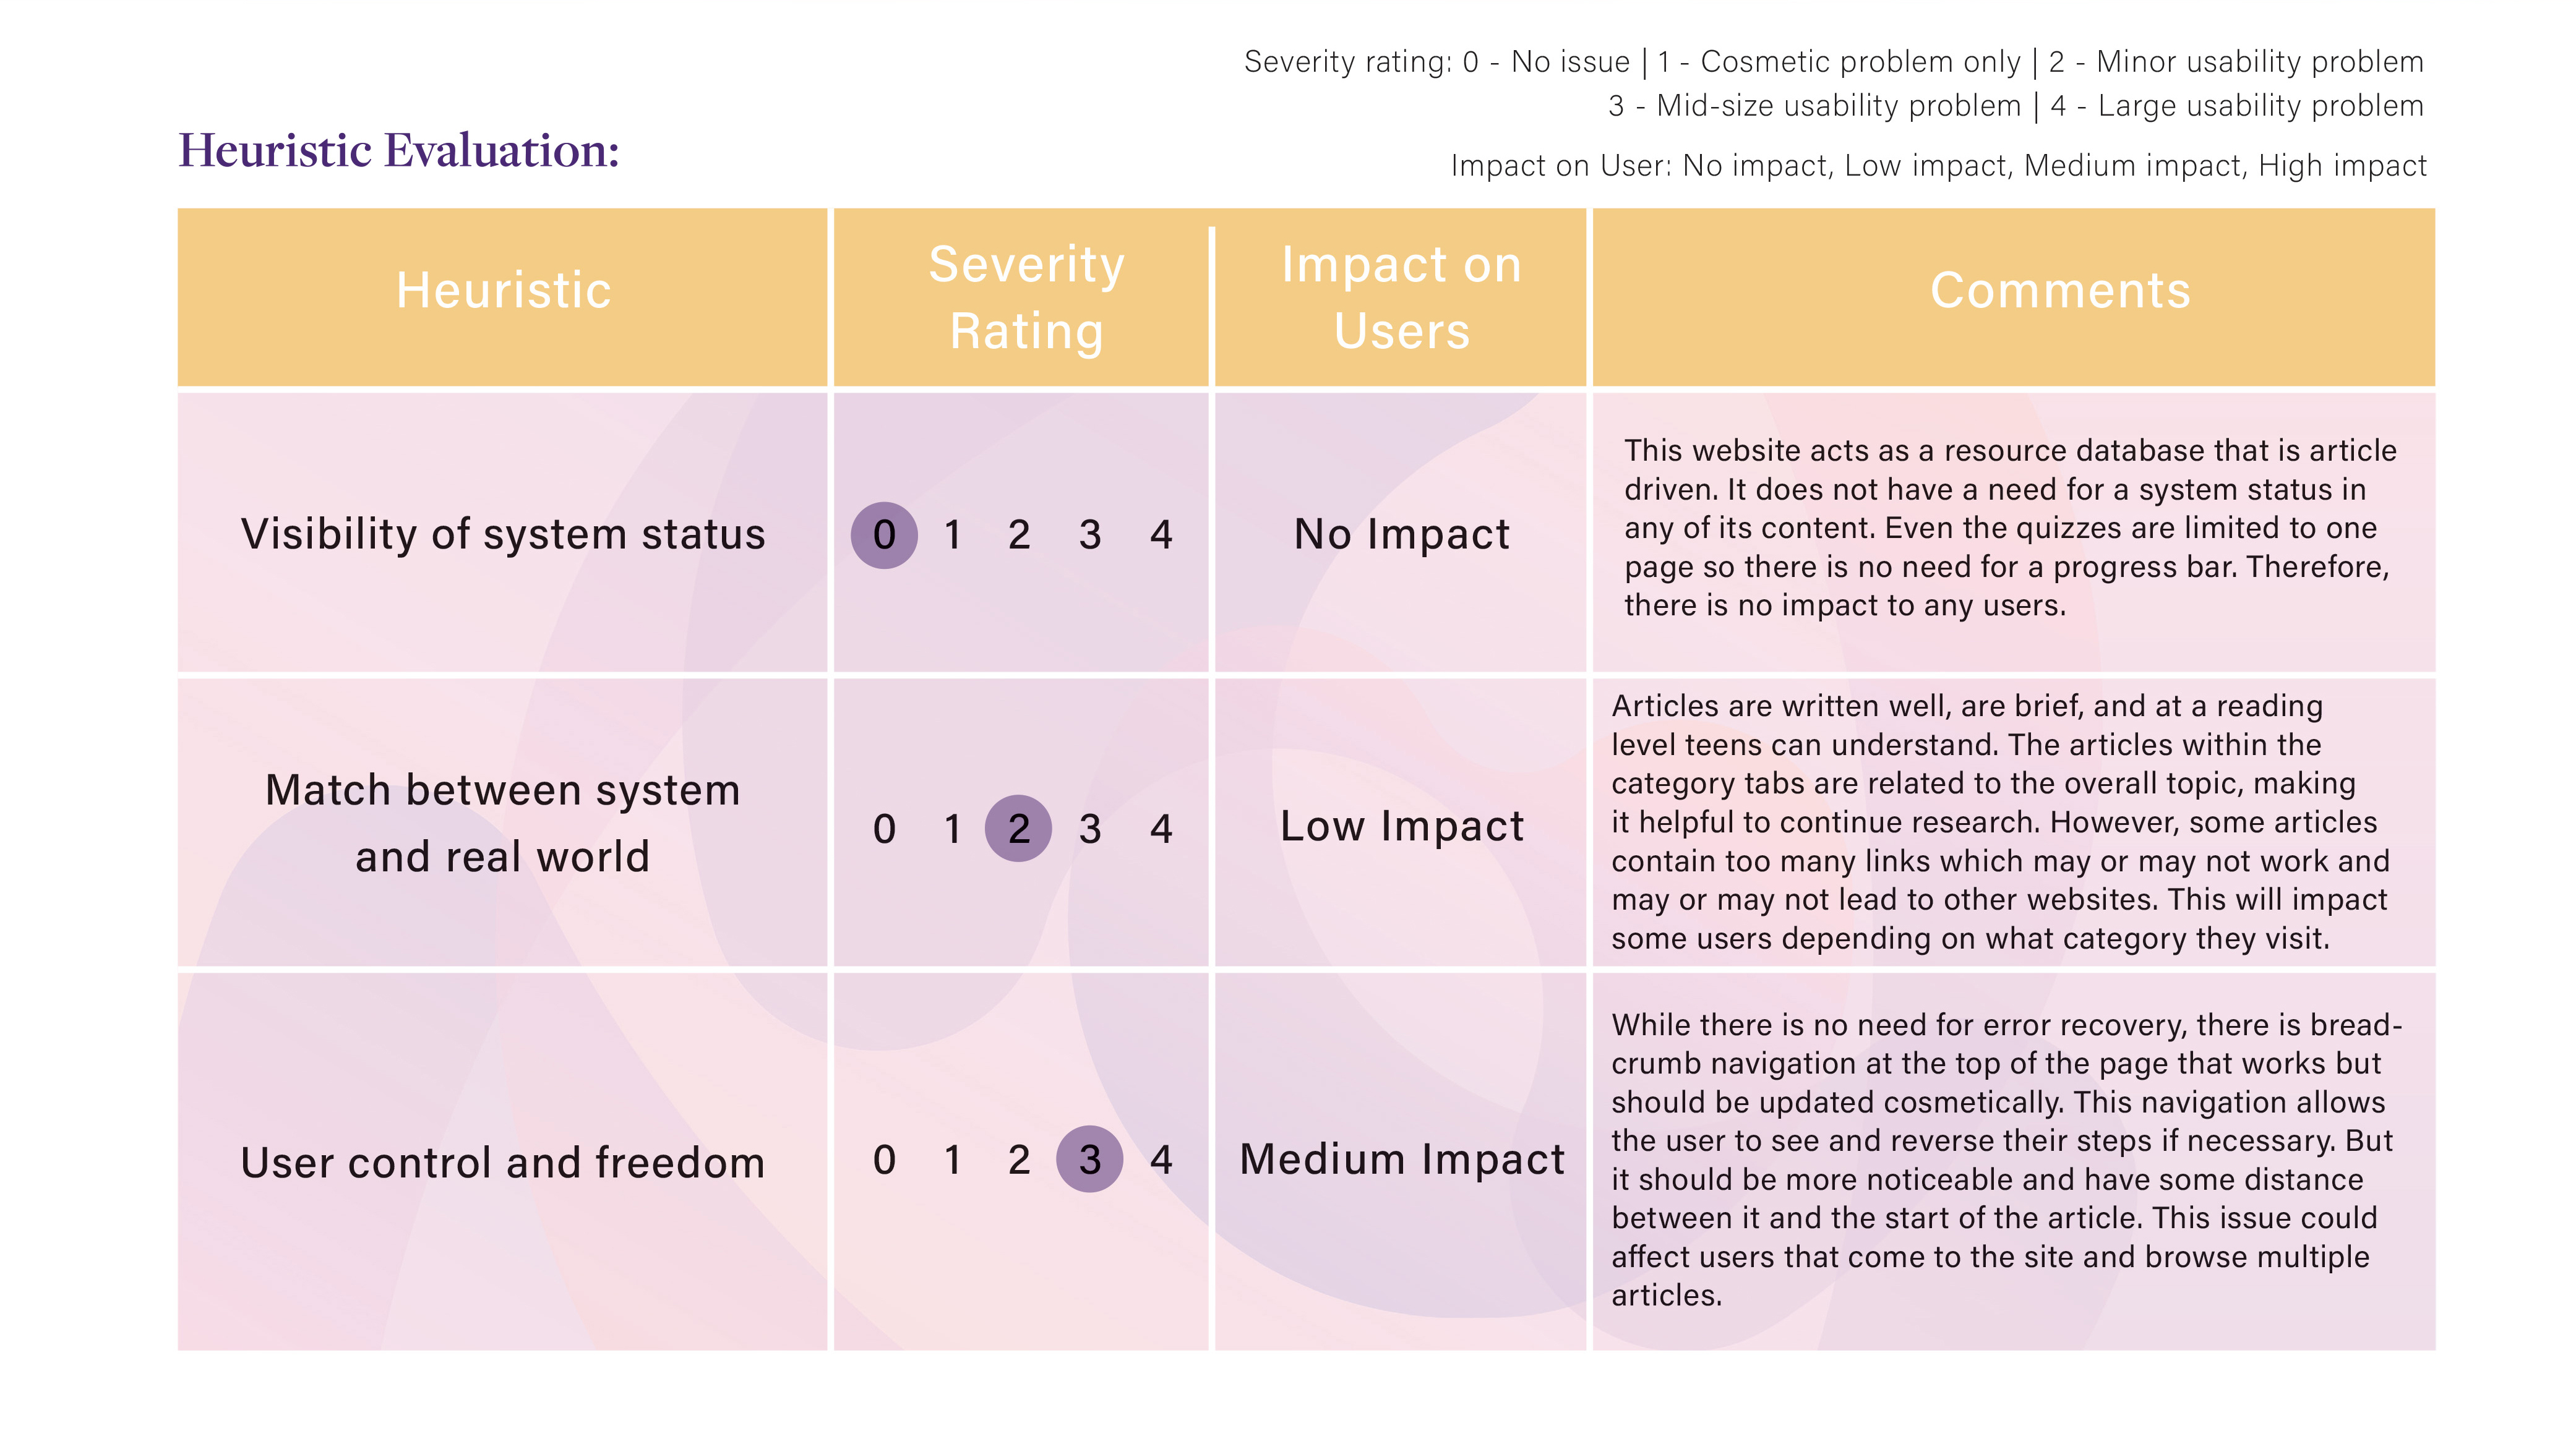Click the Heuristic column header

click(x=503, y=291)
